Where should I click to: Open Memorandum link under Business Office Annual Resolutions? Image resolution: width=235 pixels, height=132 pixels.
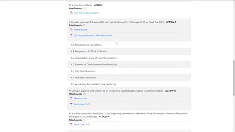pyautogui.click(x=80, y=30)
